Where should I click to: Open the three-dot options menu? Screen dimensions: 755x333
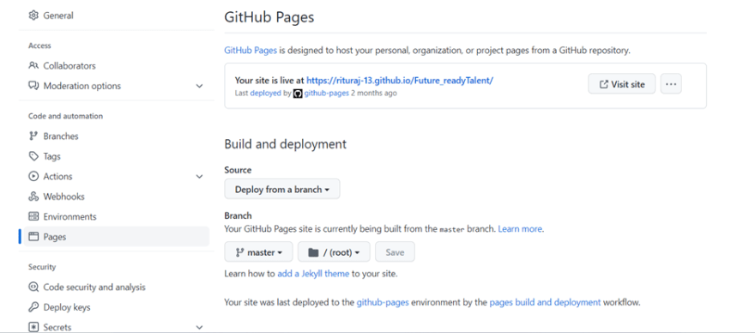[671, 84]
